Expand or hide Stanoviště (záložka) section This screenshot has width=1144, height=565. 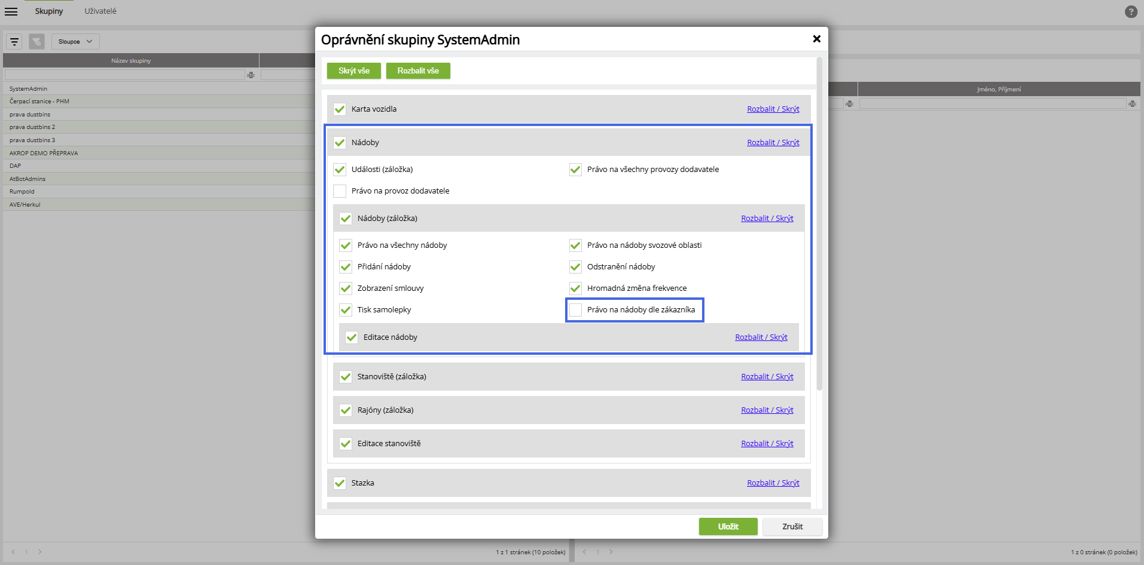(x=767, y=377)
